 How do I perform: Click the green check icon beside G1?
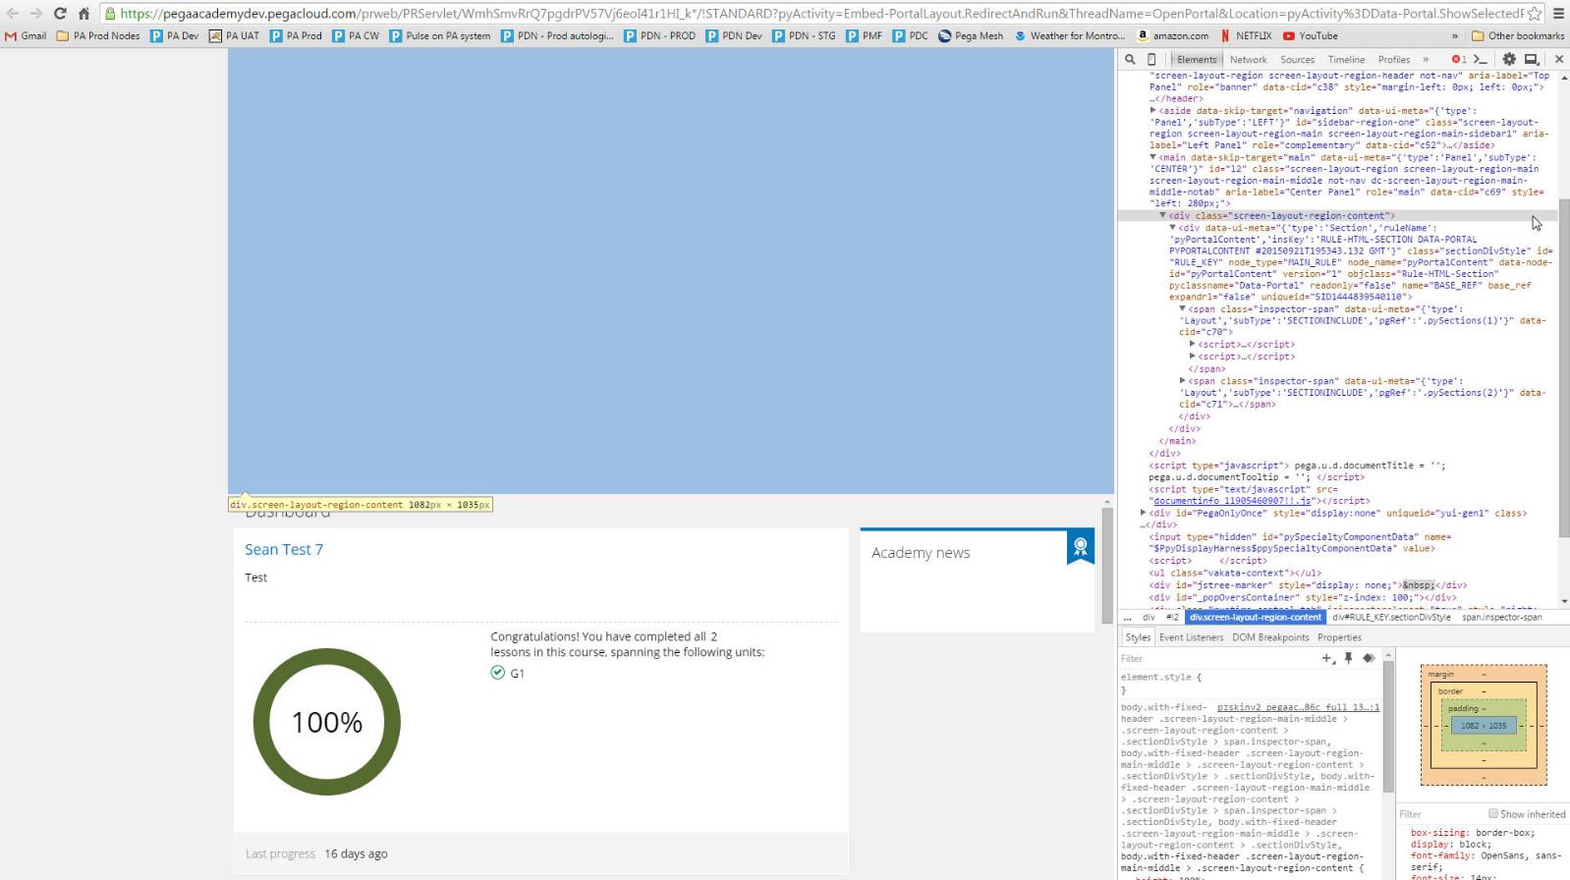(x=497, y=673)
